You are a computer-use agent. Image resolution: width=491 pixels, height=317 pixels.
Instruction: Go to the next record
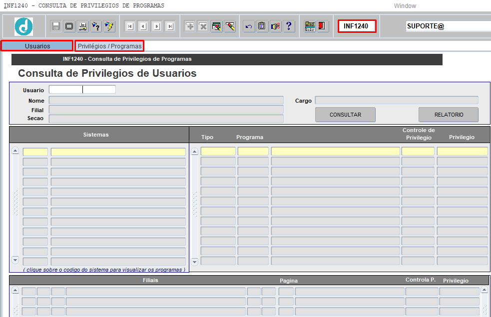pyautogui.click(x=156, y=26)
